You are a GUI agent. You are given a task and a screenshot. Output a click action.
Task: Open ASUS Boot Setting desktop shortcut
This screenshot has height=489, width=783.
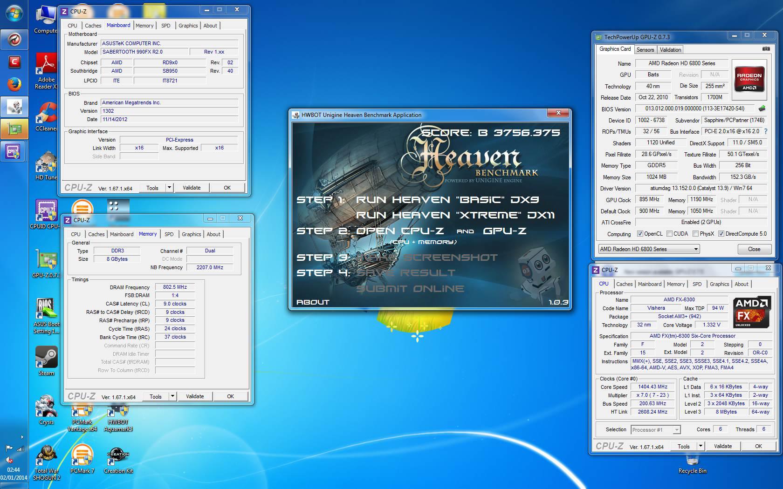click(x=46, y=316)
